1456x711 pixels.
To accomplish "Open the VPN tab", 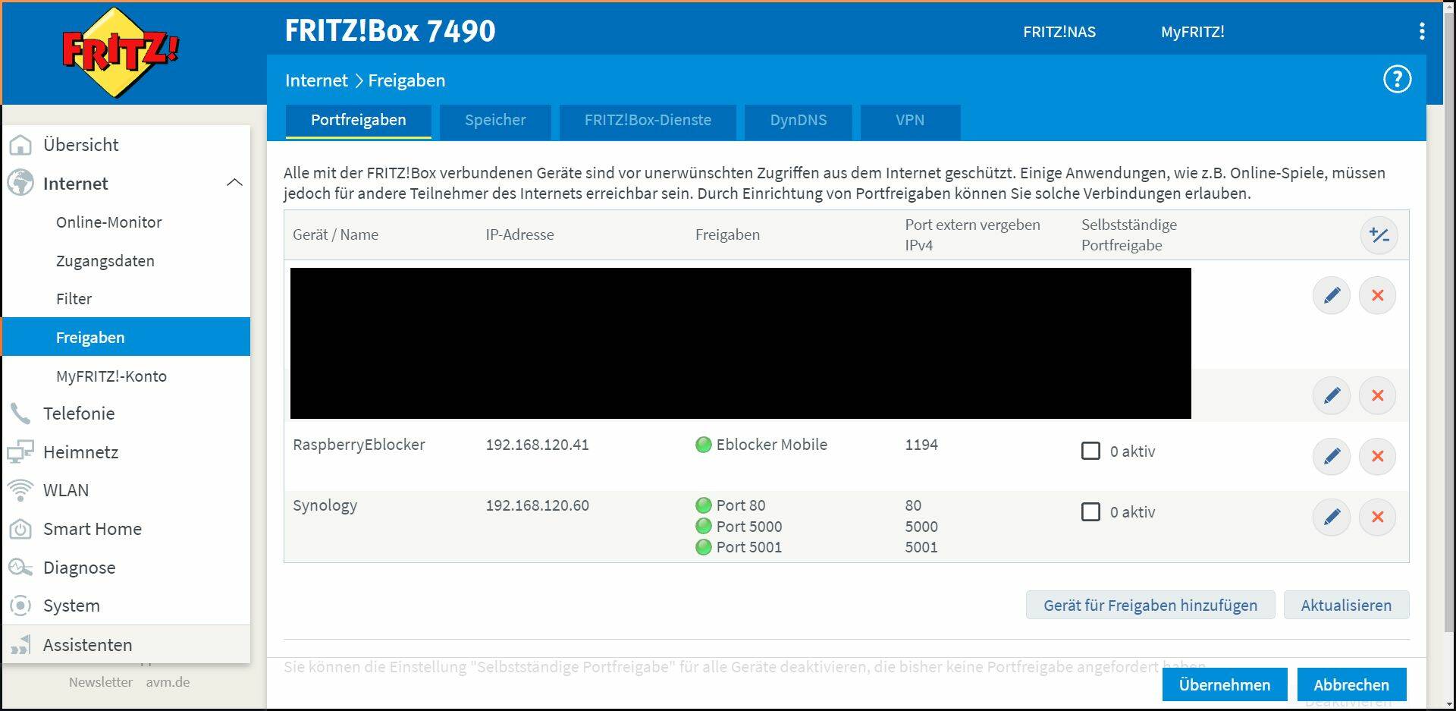I will (910, 121).
